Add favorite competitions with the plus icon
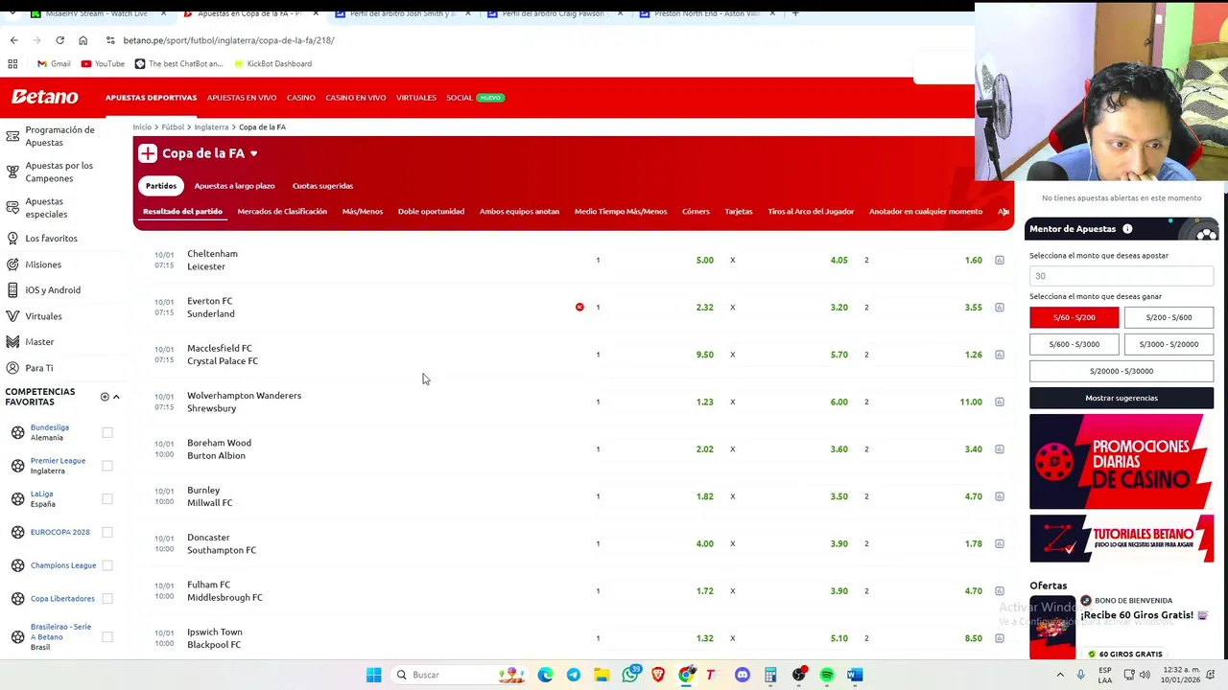 [x=105, y=397]
